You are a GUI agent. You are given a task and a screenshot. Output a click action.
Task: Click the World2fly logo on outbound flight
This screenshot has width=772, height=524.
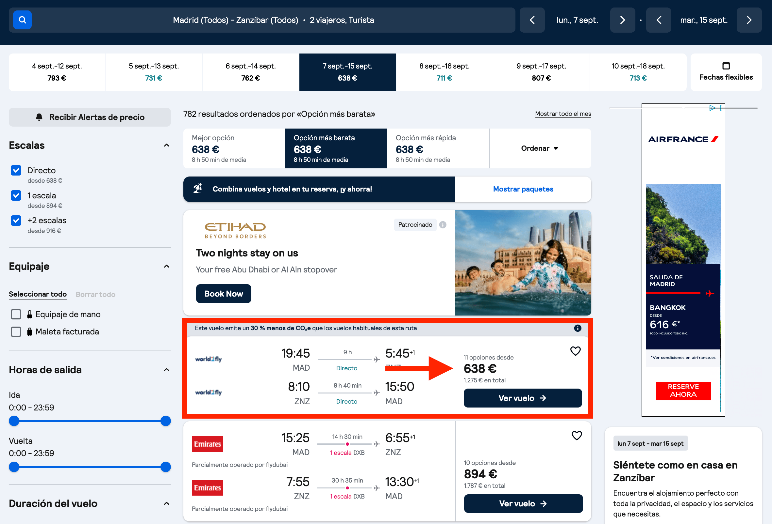[x=208, y=359]
